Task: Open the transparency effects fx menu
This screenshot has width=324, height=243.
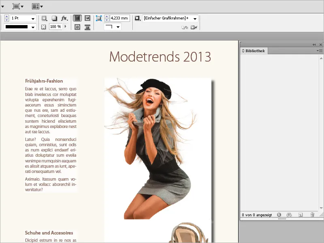Action: [x=64, y=18]
